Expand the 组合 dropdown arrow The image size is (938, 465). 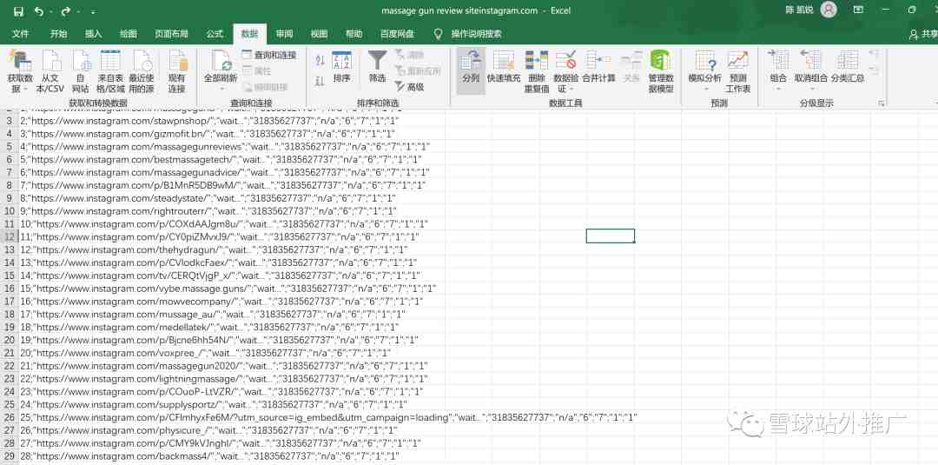[779, 90]
